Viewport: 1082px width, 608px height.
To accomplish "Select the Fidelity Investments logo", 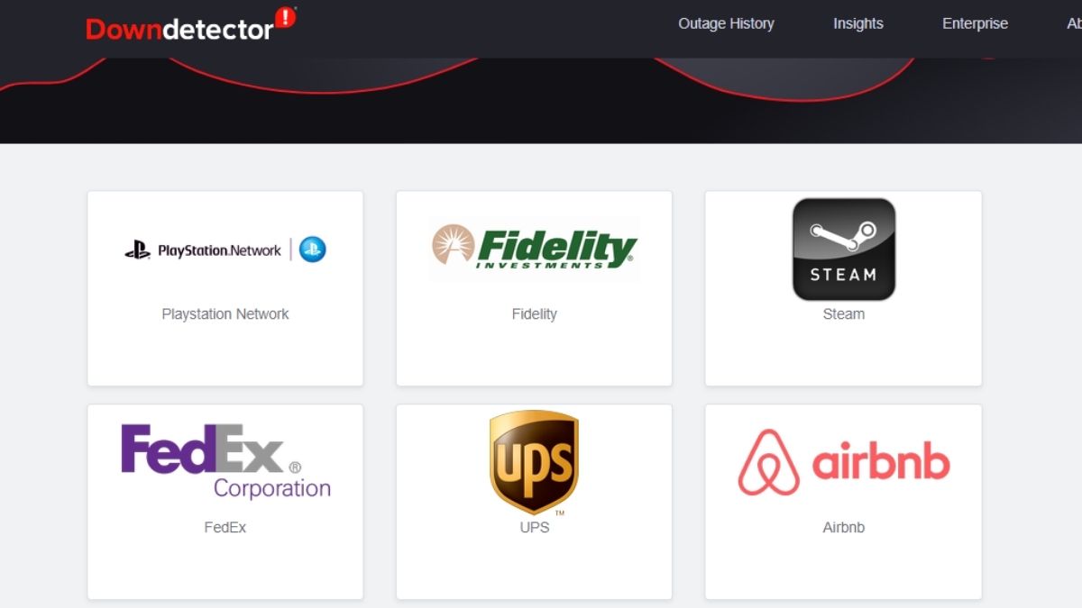I will click(x=535, y=248).
